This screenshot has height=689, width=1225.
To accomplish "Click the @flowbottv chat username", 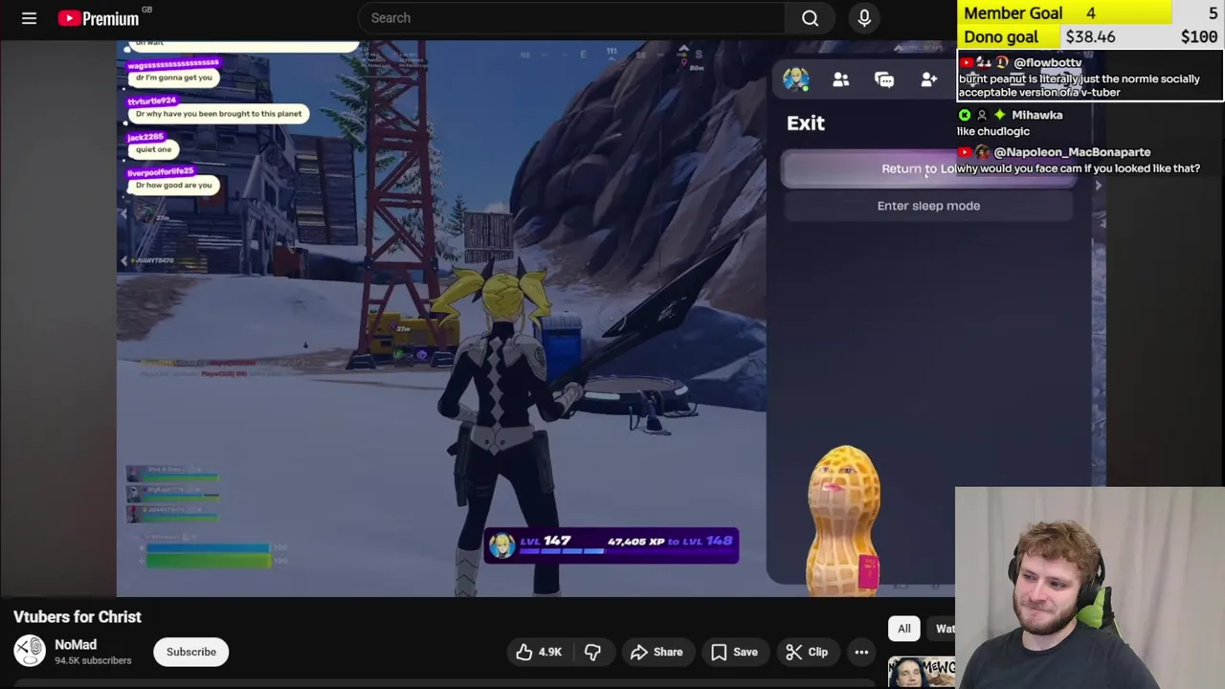I will pyautogui.click(x=1047, y=62).
